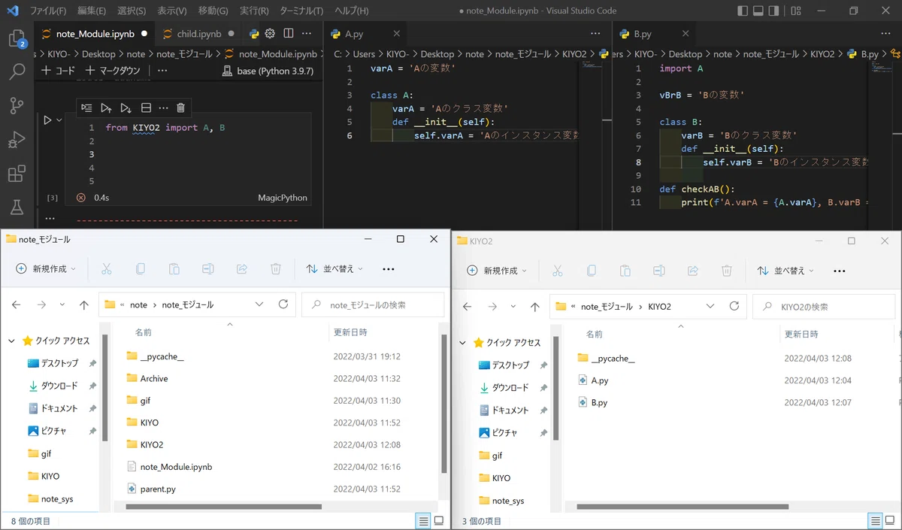Add a markdown cell with ＋マークダウン
This screenshot has width=902, height=530.
pyautogui.click(x=113, y=71)
